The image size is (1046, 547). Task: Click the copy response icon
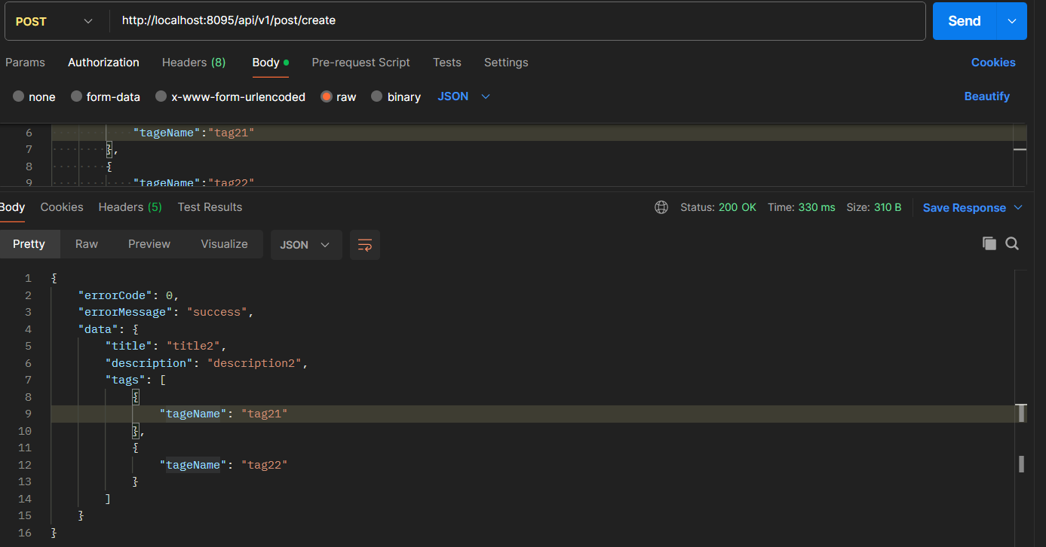point(989,243)
